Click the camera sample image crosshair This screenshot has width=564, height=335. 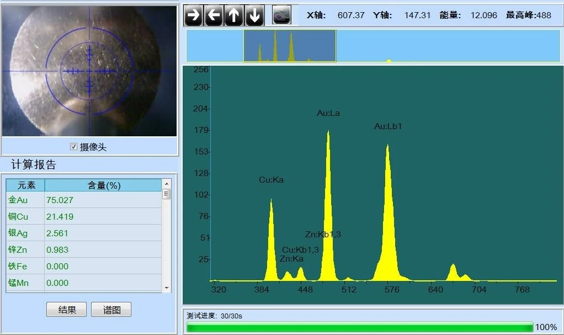coord(89,71)
